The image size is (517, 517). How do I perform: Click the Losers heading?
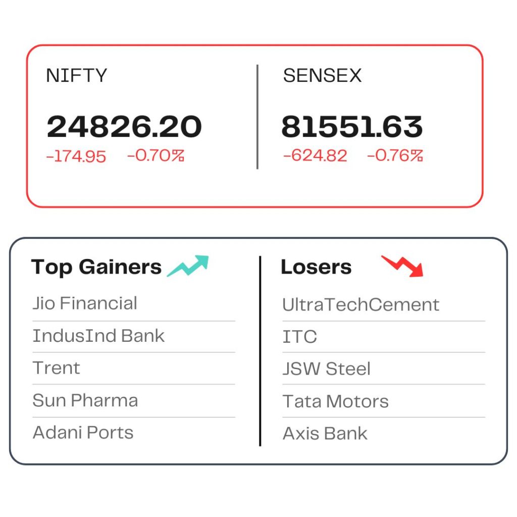[x=316, y=267]
